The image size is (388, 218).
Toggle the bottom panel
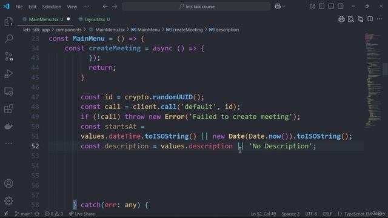[x=331, y=7]
